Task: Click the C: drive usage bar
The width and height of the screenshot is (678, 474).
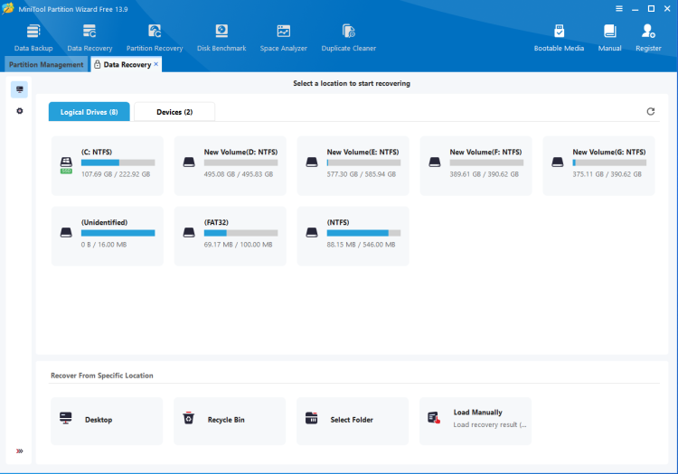Action: click(x=118, y=163)
